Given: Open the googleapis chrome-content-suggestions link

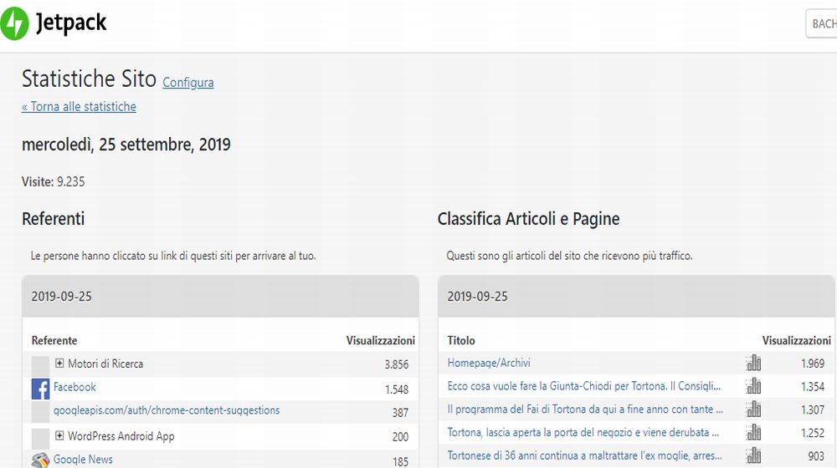Looking at the screenshot, I should pos(167,410).
